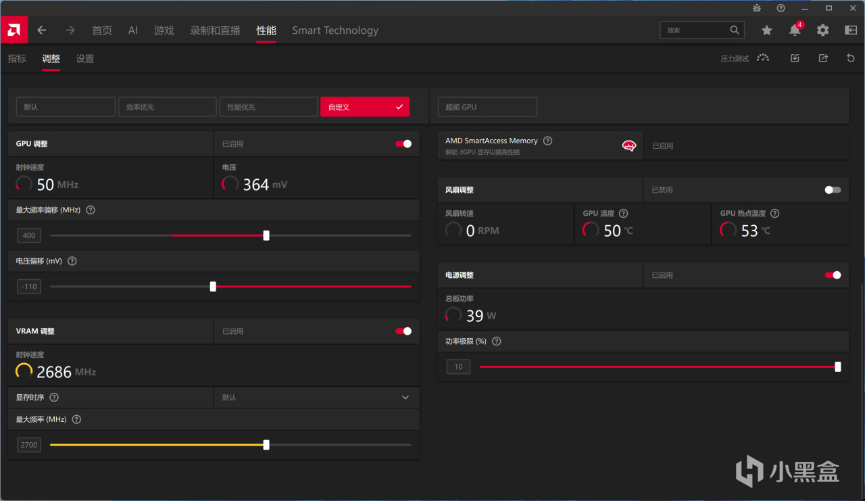Click the 最大频率 value field showing 2700
Viewport: 865px width, 501px height.
29,445
